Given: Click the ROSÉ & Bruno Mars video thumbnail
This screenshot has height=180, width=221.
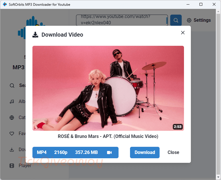Looking at the screenshot, I should 108,88.
